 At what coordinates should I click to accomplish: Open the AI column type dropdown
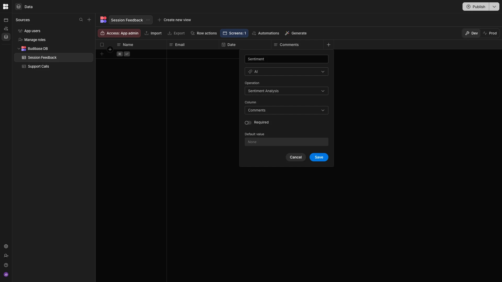click(286, 72)
